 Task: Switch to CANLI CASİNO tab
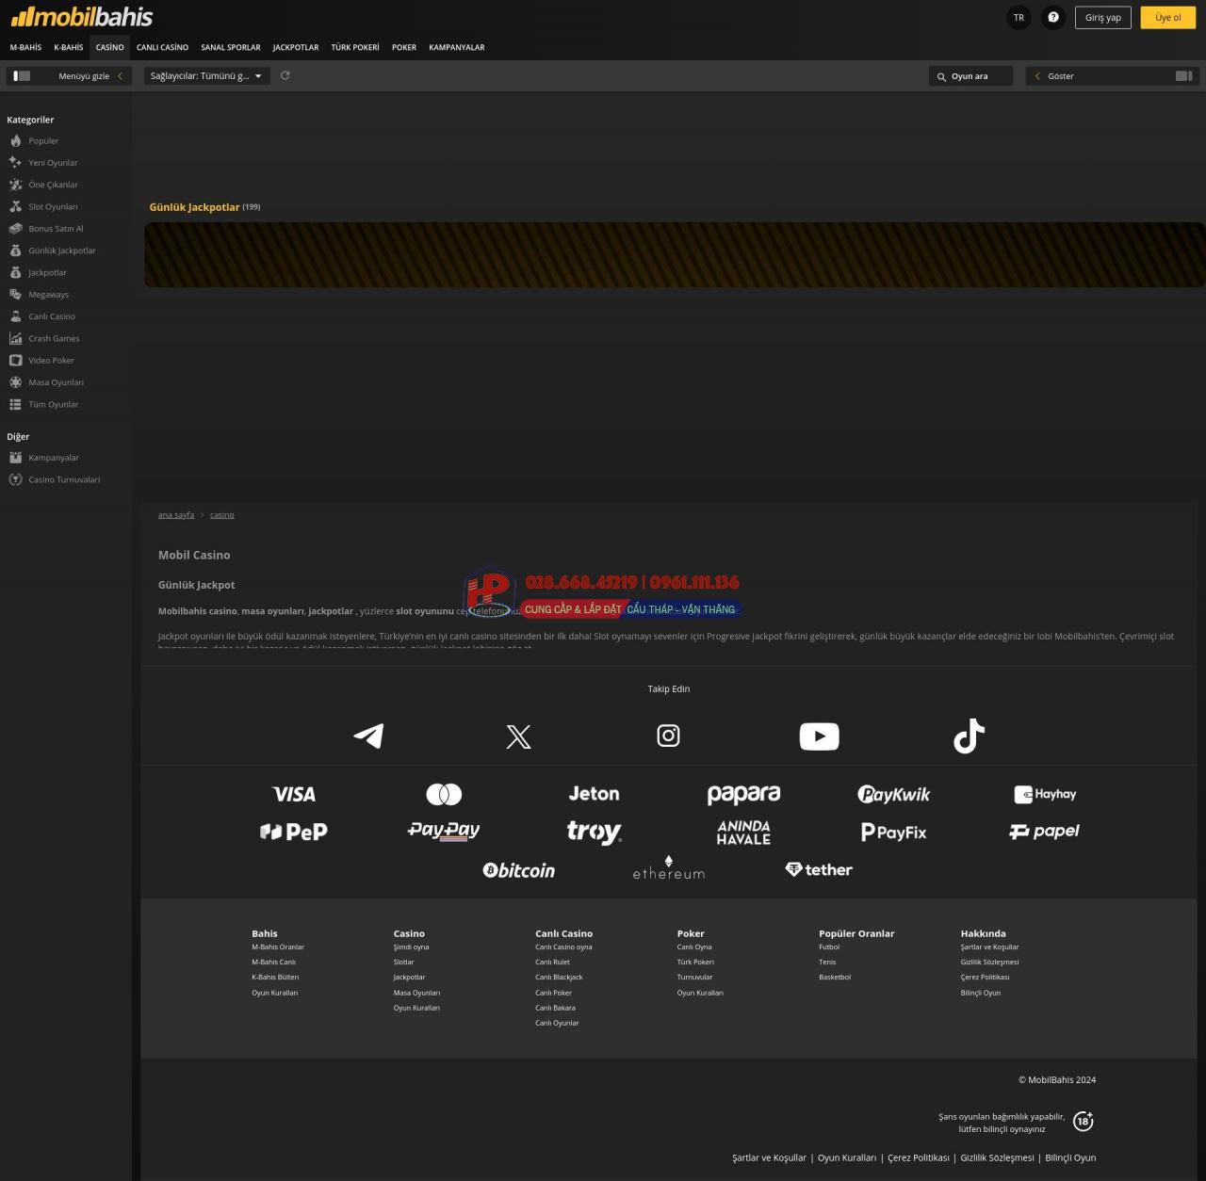(x=162, y=47)
